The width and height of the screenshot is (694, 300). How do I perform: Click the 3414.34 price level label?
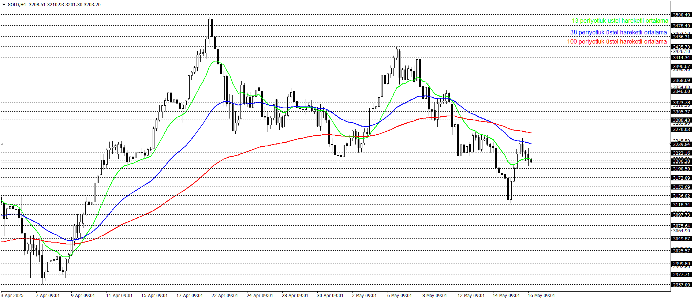(682, 58)
